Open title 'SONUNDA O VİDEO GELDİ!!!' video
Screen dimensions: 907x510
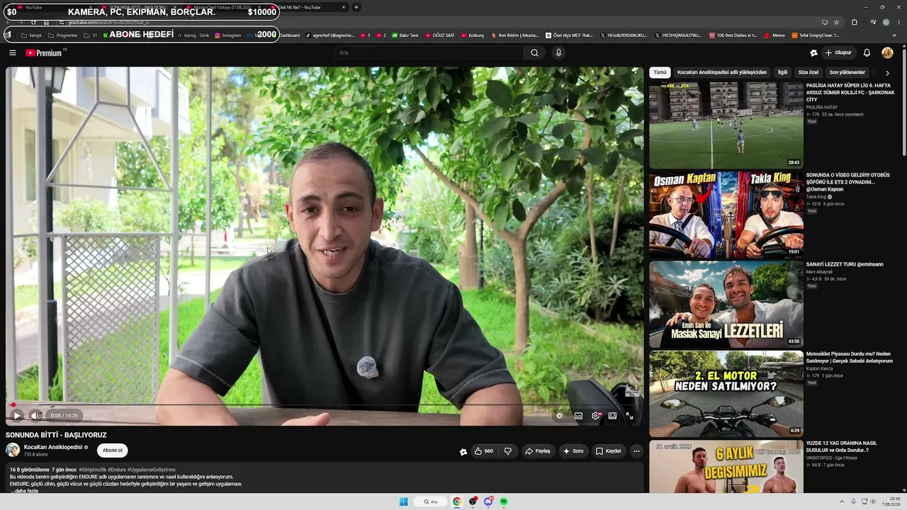[x=848, y=182]
